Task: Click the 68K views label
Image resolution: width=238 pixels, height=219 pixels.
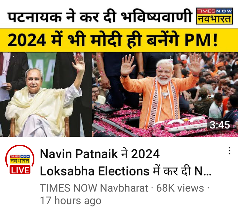Action: point(180,188)
